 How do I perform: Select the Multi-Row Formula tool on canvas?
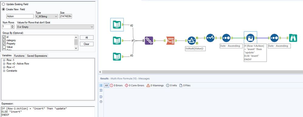coord(250,38)
